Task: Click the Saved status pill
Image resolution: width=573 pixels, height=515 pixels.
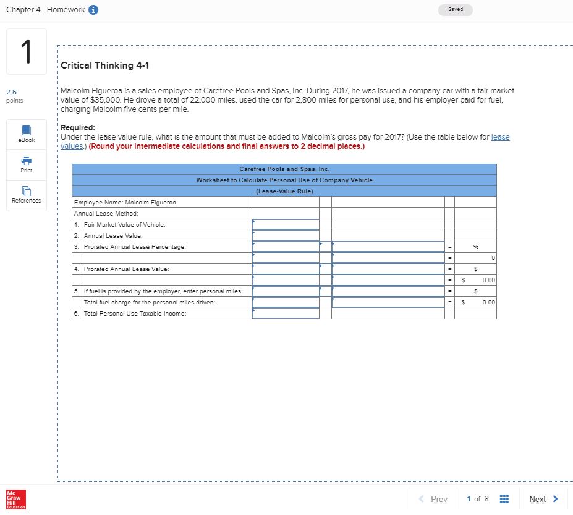Action: click(x=456, y=10)
